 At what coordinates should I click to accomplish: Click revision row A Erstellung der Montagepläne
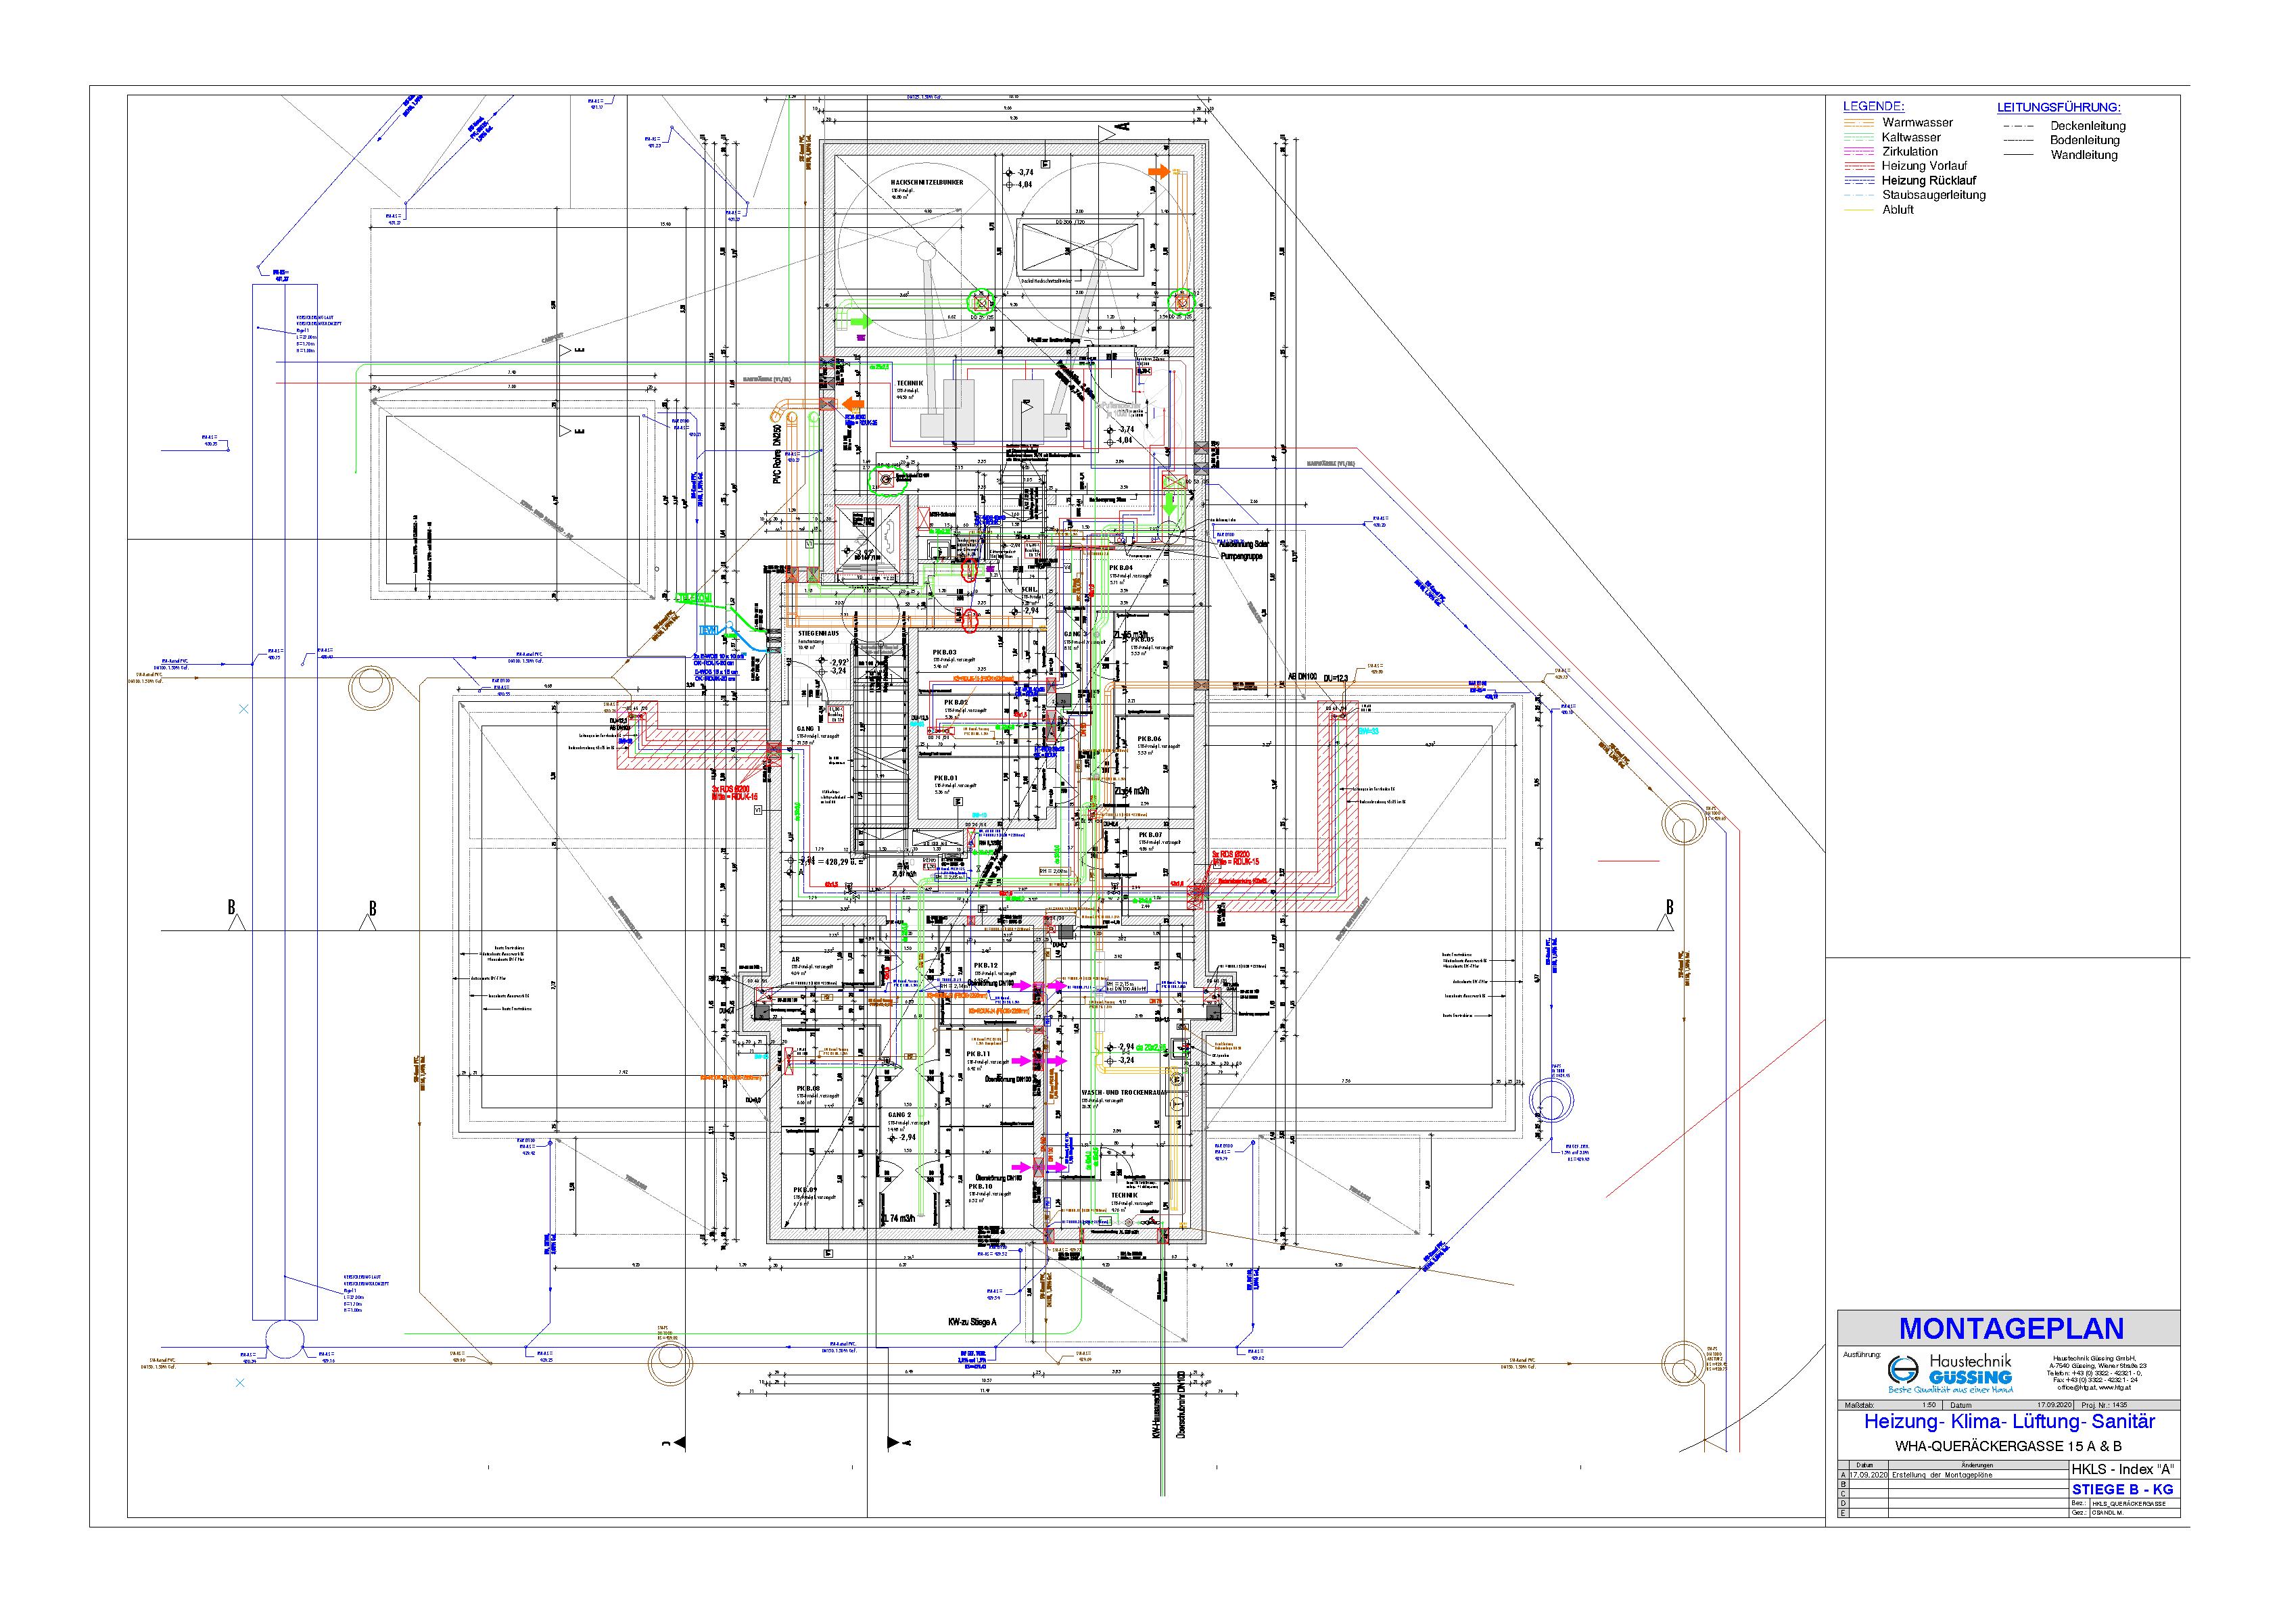(x=1944, y=1475)
